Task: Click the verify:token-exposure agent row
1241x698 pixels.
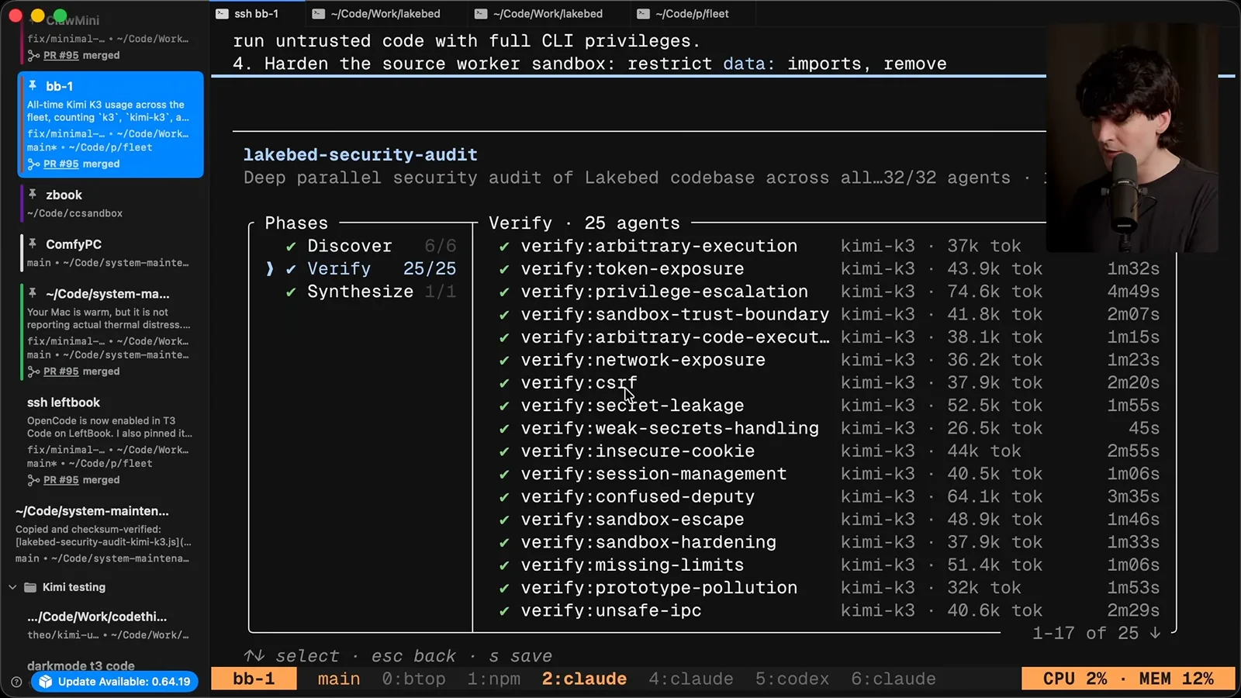Action: coord(828,269)
